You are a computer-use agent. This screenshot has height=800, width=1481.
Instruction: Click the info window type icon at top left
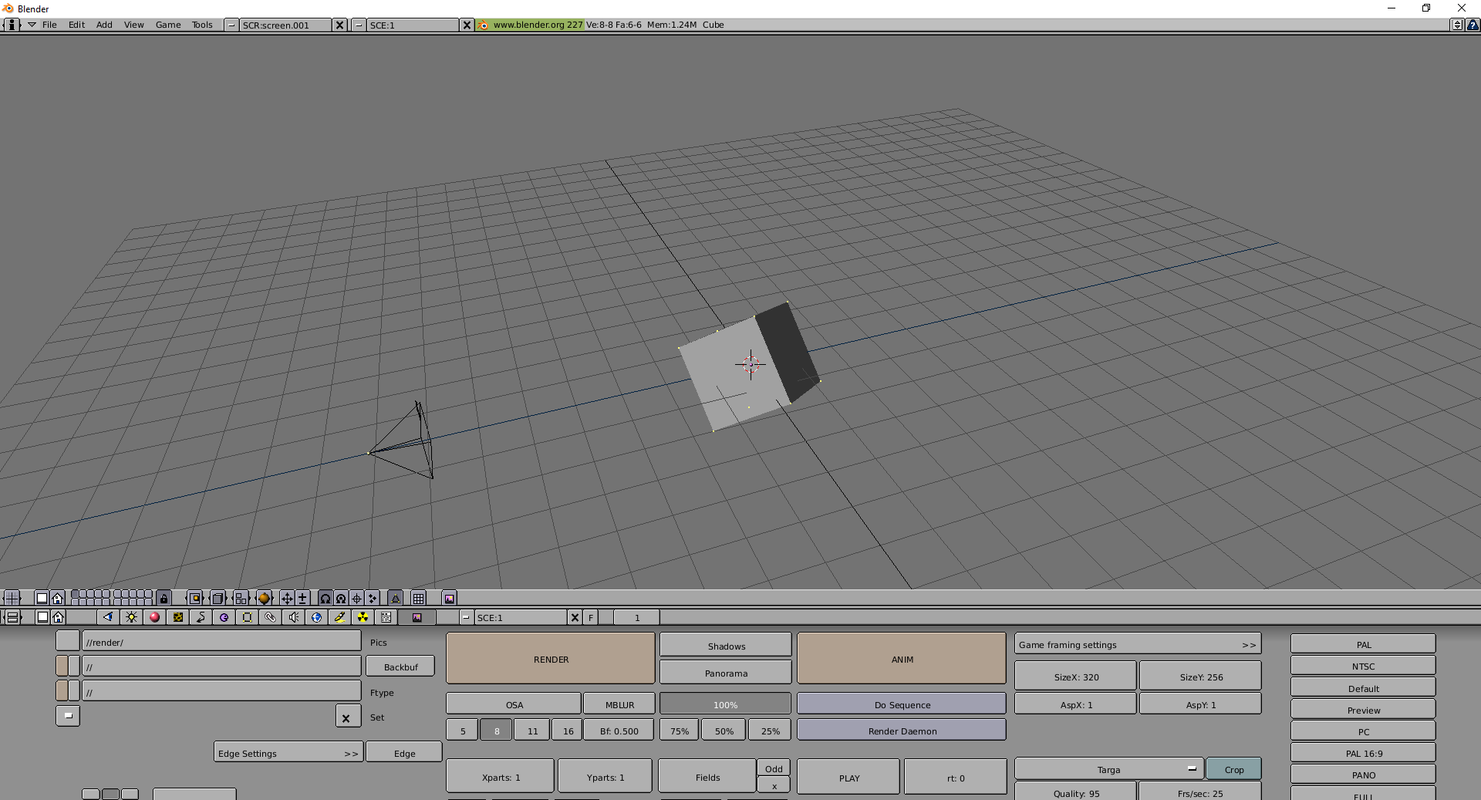[12, 25]
